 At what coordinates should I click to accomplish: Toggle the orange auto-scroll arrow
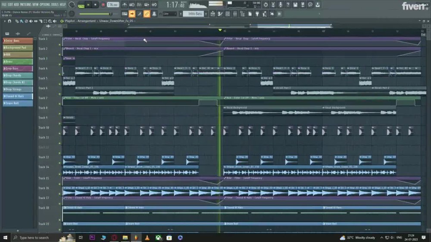(x=132, y=14)
